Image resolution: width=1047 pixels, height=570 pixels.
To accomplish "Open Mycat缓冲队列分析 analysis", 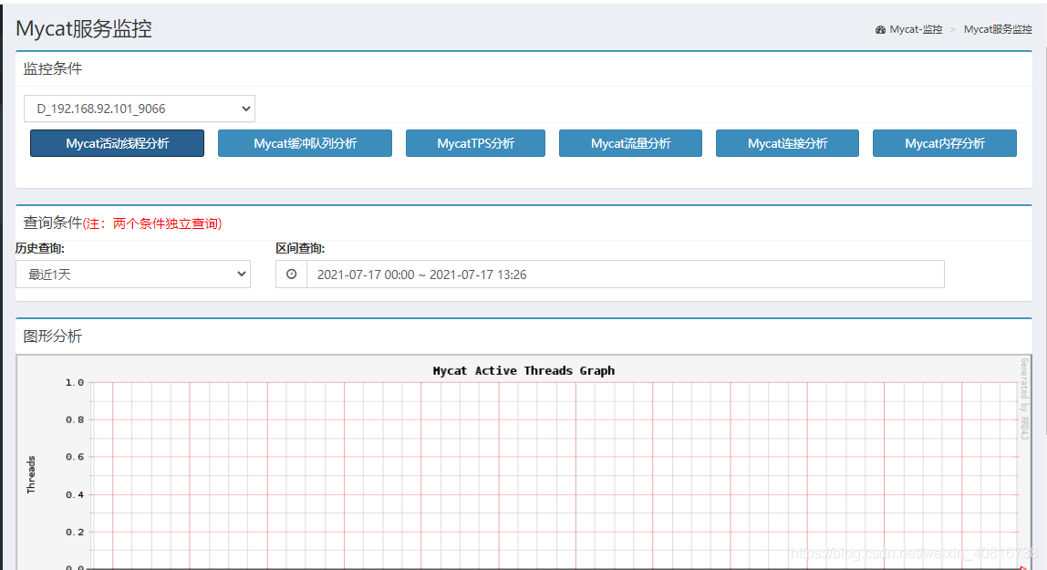I will (306, 143).
